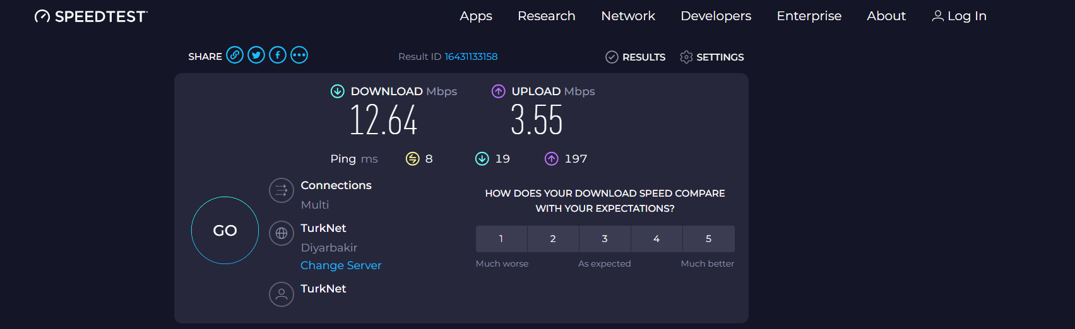Rate download speed 1 Much worse
The width and height of the screenshot is (1075, 329).
point(501,239)
